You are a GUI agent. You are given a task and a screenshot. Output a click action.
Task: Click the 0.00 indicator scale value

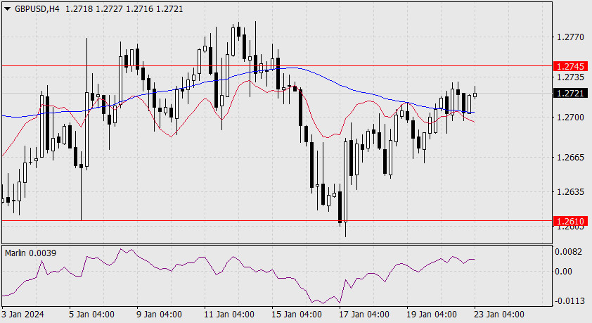coord(563,271)
